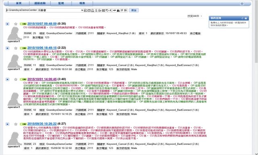The width and height of the screenshot is (258, 155).
Task: Click 'RANK 23' in the 2015/09/30 record
Action: pos(29,144)
